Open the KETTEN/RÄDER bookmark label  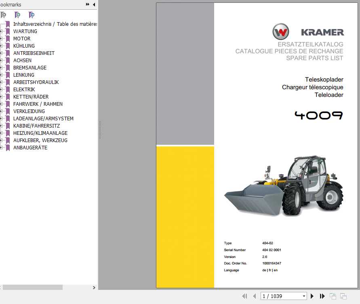tap(31, 96)
